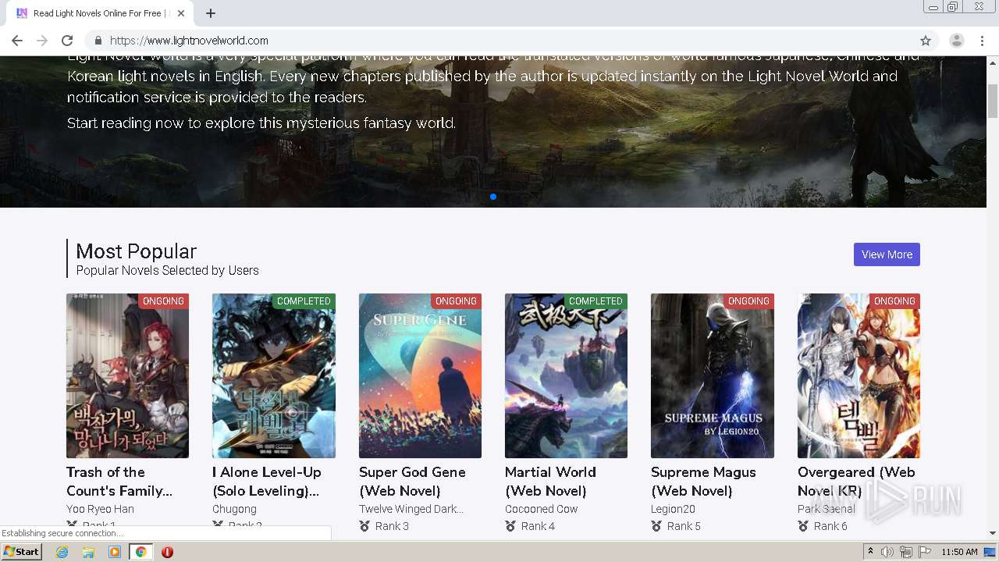Click page scrollbar down arrow

(x=993, y=533)
